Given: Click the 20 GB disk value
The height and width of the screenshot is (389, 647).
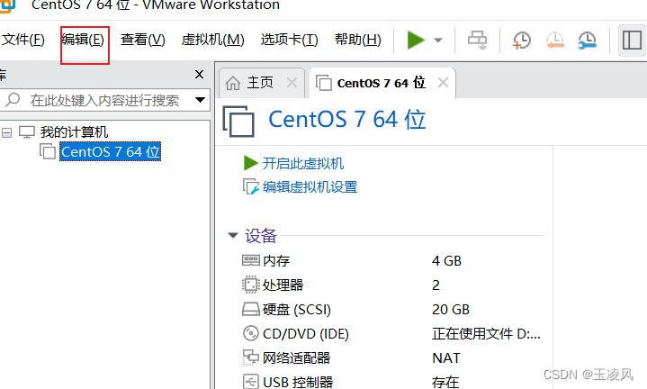Looking at the screenshot, I should point(451,309).
